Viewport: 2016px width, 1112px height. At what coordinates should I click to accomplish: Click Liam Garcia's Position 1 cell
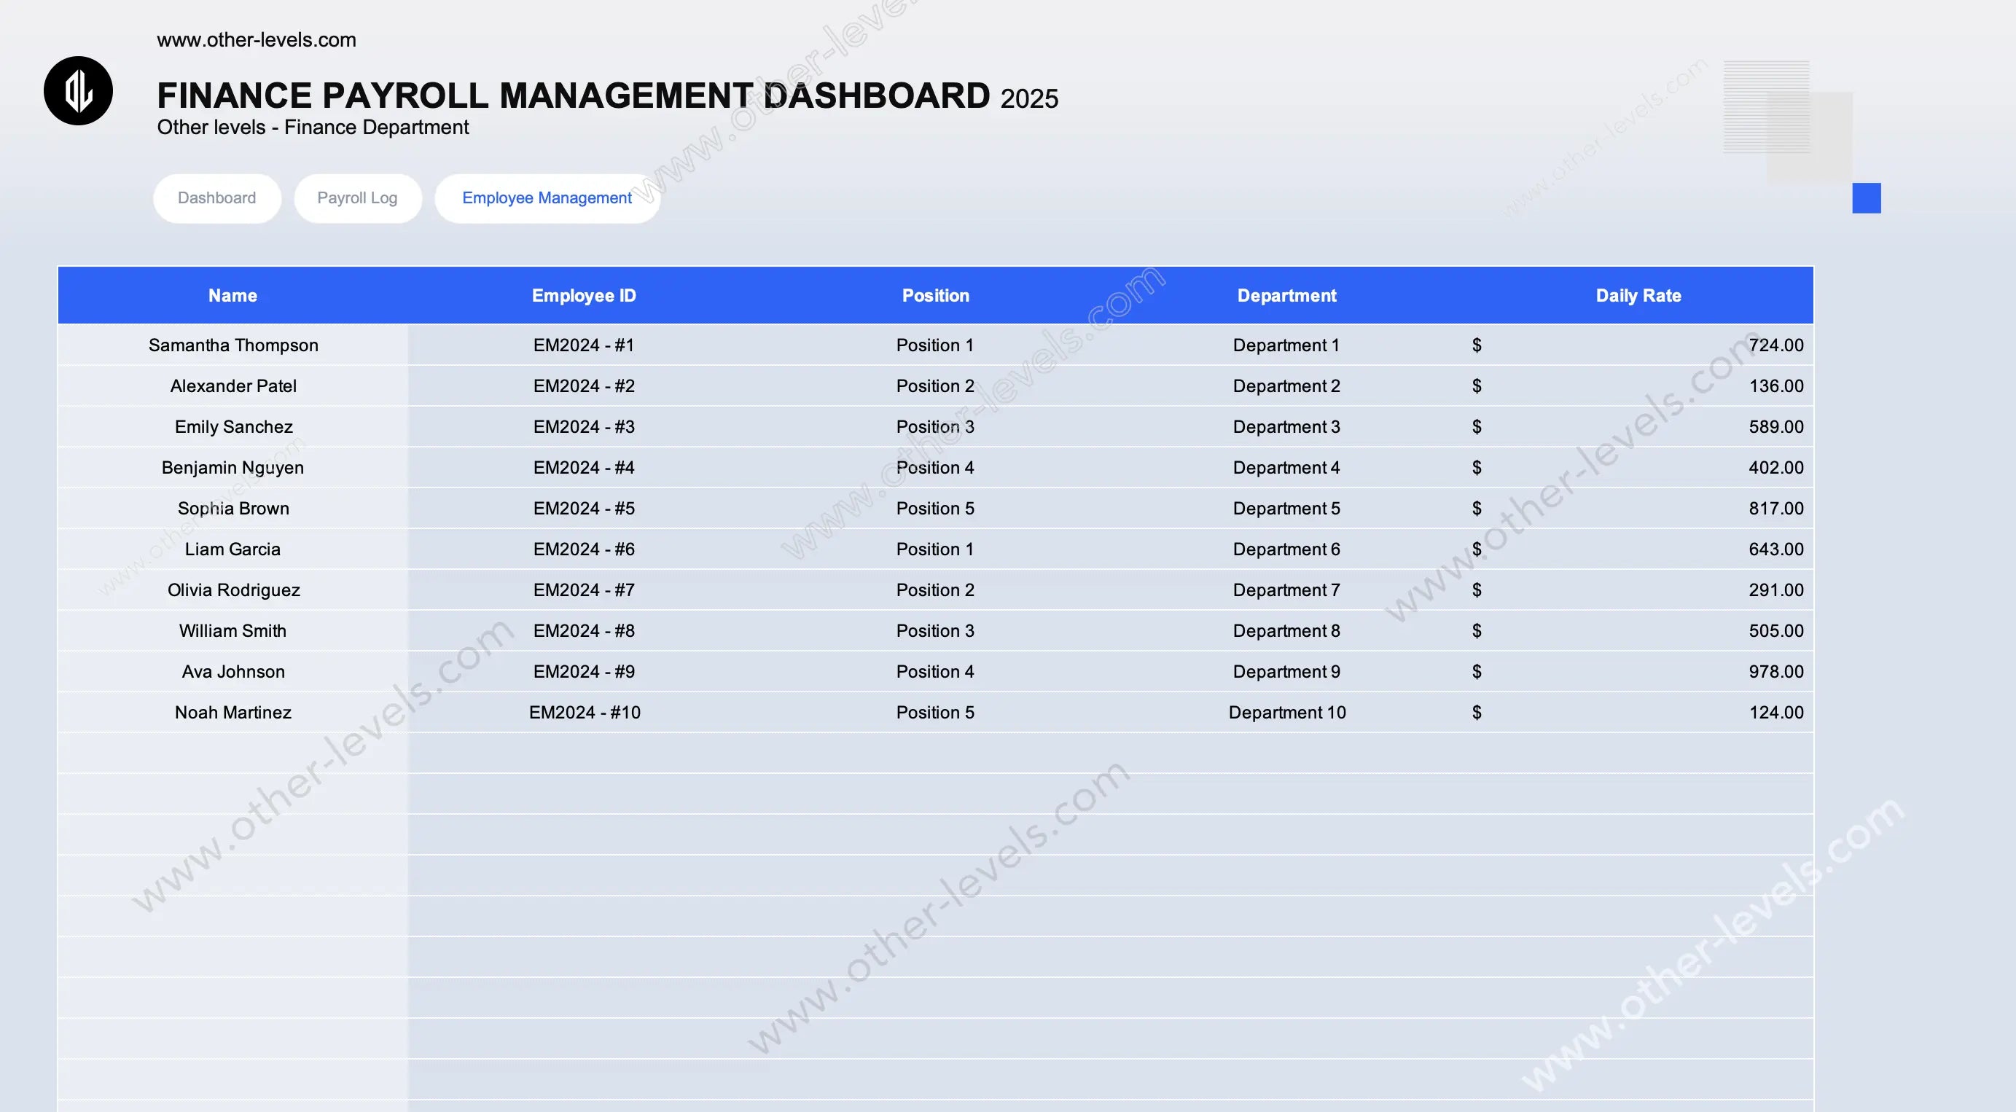click(935, 549)
